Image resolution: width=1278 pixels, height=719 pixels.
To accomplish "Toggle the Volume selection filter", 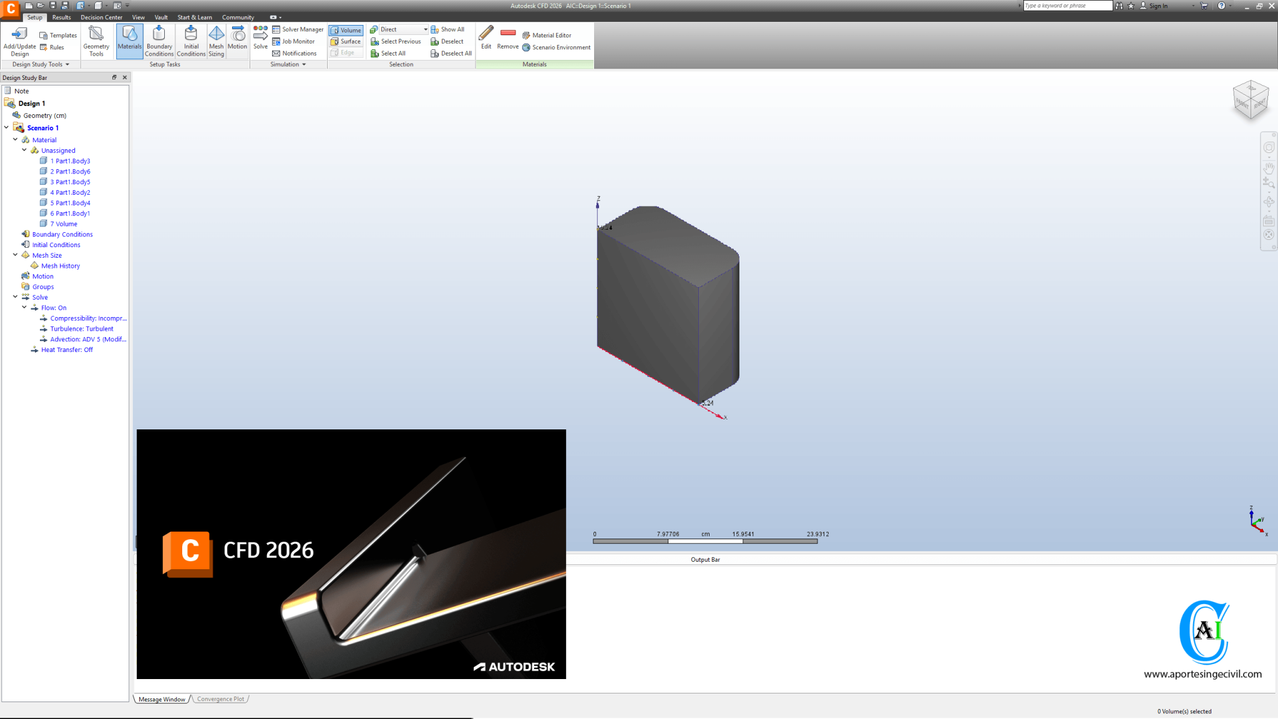I will (x=346, y=29).
